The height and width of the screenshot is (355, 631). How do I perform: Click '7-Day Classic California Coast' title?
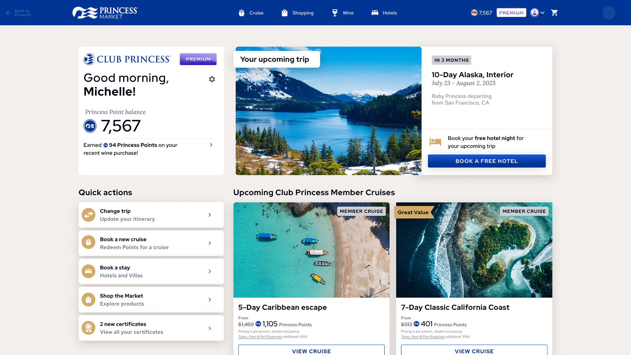coord(455,307)
